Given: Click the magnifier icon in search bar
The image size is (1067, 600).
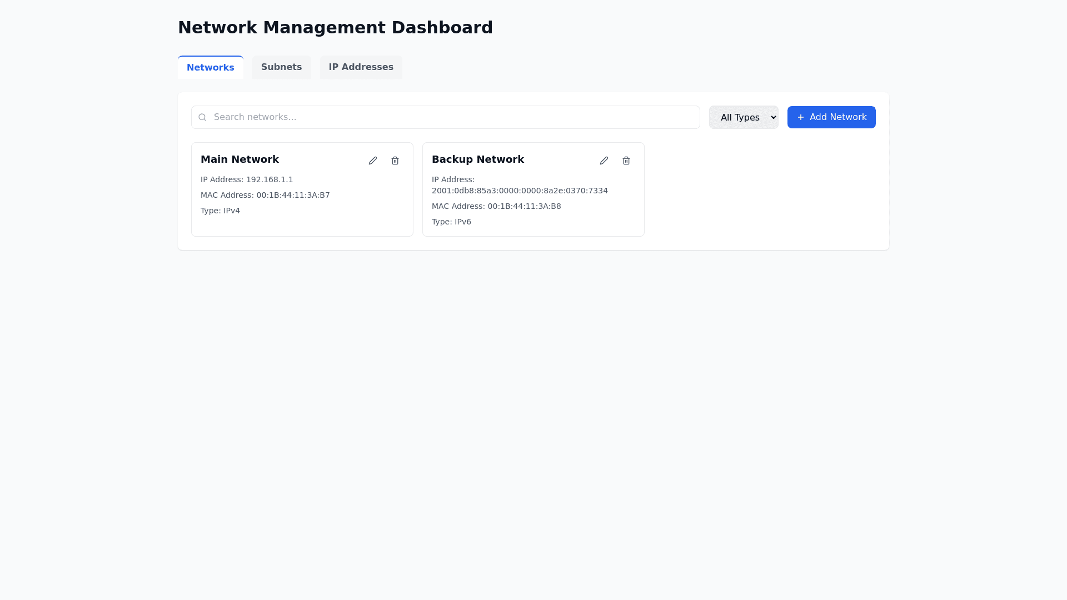Looking at the screenshot, I should [202, 117].
